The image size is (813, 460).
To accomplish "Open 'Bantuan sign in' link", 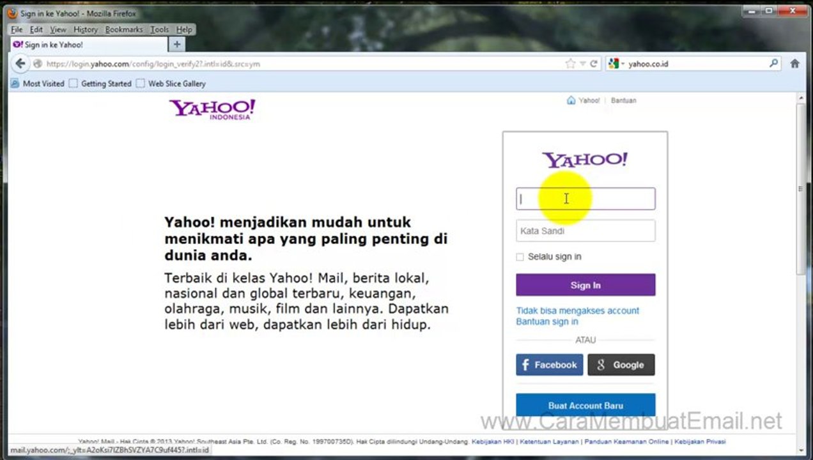I will (x=547, y=321).
